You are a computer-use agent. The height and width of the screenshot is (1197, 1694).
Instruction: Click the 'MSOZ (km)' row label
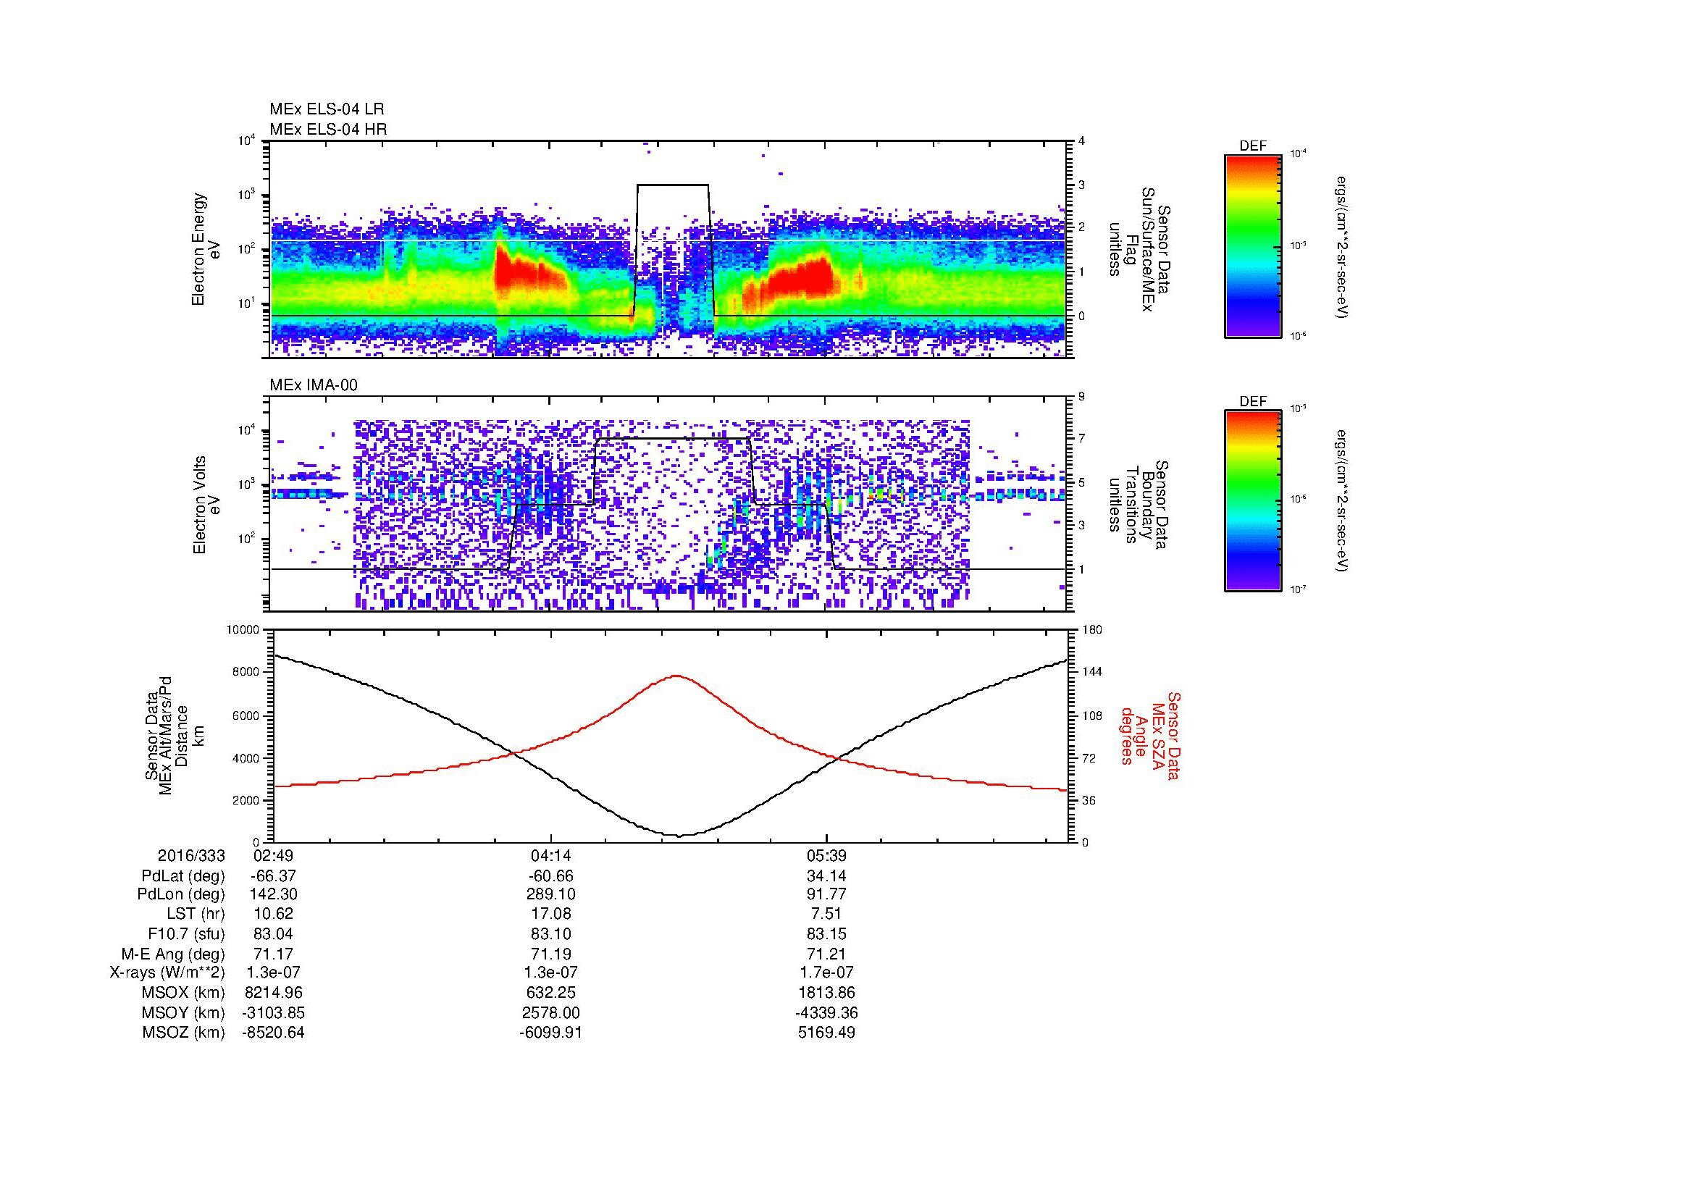[x=184, y=1033]
